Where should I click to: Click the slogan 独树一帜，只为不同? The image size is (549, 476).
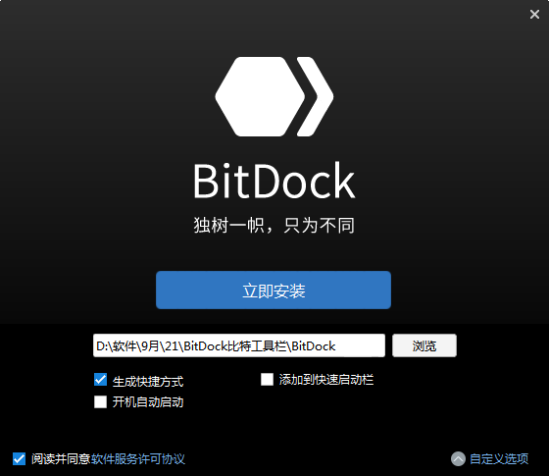tap(274, 225)
